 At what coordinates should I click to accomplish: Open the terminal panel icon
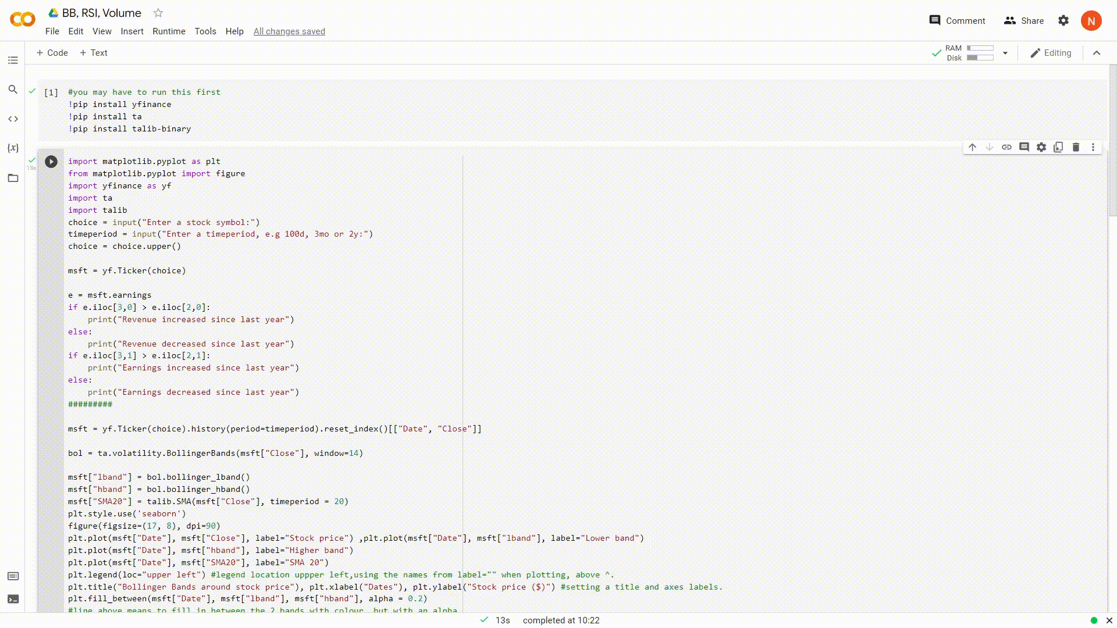pos(13,599)
